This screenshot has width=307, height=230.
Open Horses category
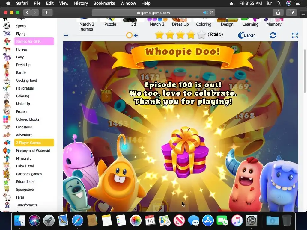(22, 49)
